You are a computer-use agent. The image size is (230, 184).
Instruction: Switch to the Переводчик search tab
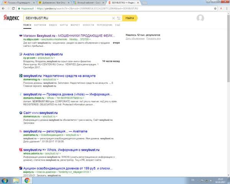point(105,25)
